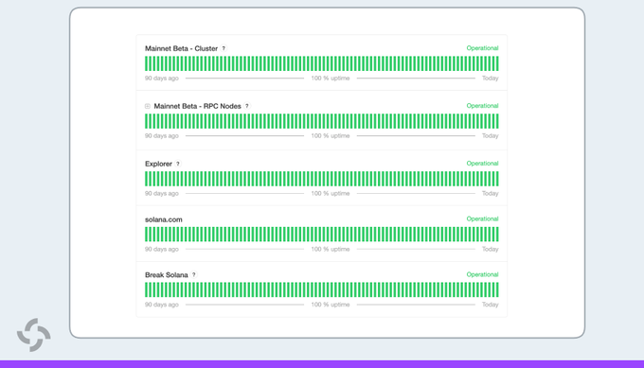
Task: Click 100 % uptime under Explorer
Action: click(331, 193)
